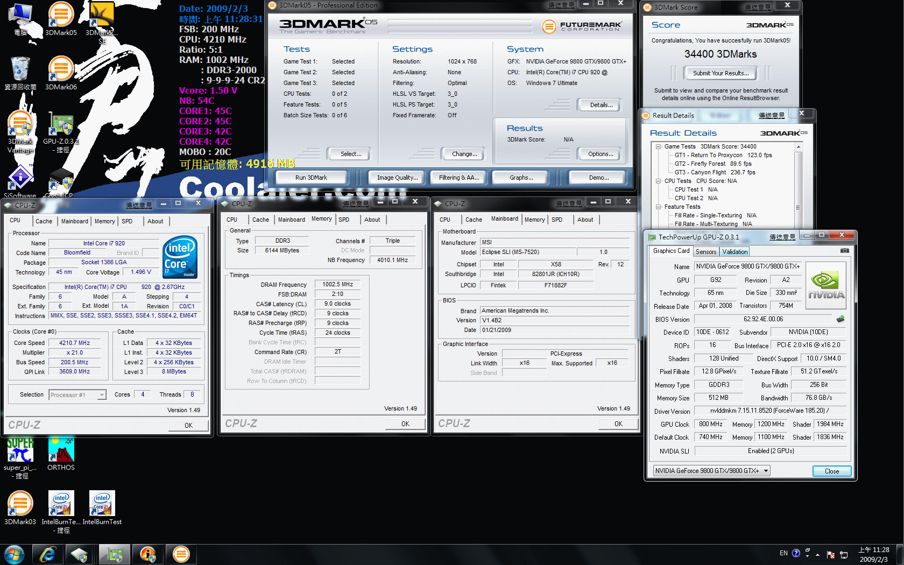Switch to the 3DMark orange taskbar button
The image size is (904, 565).
tap(181, 554)
